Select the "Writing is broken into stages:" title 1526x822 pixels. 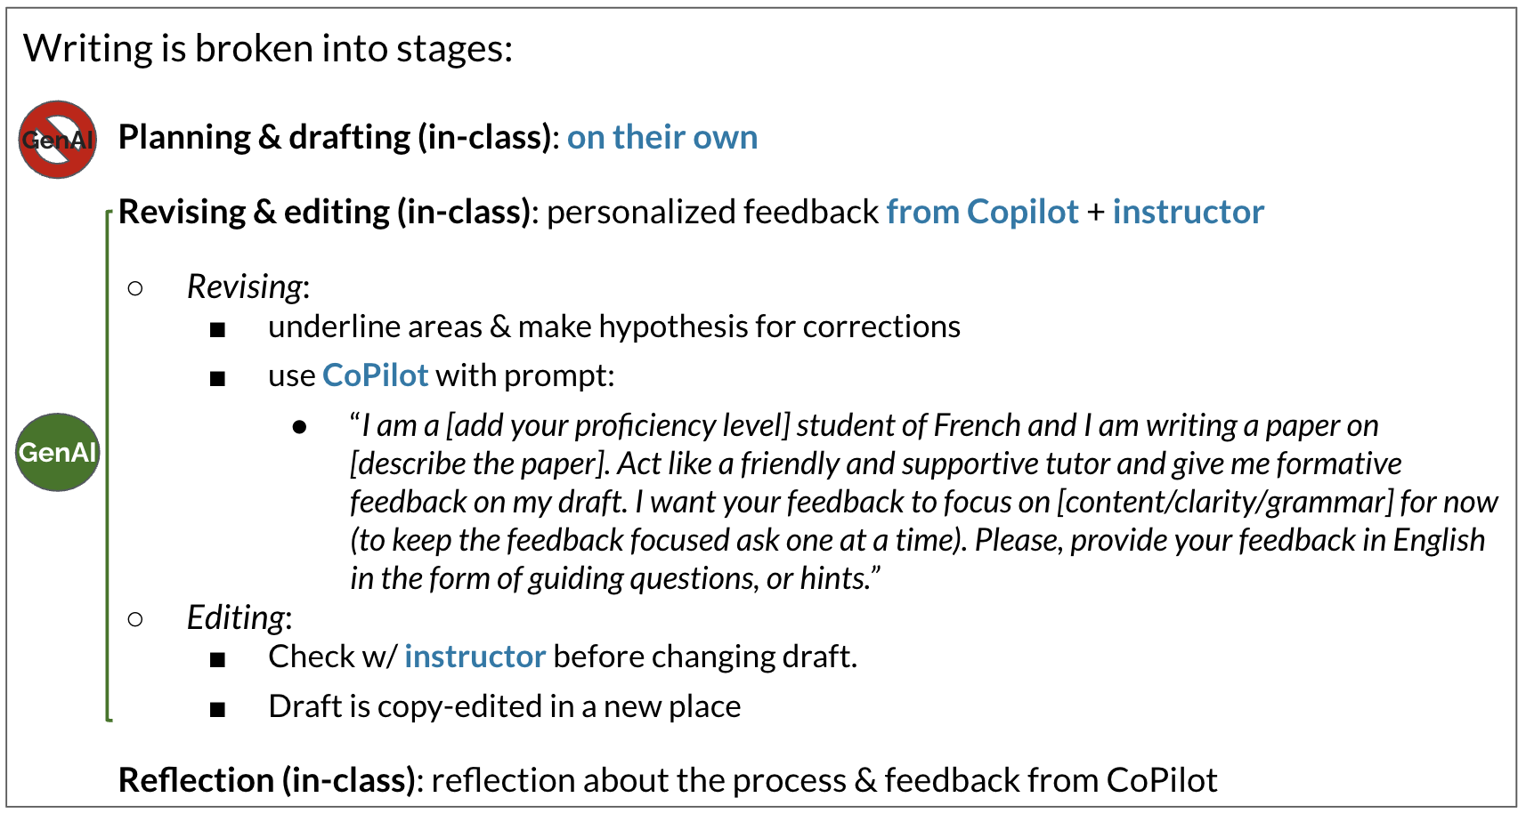(x=268, y=48)
